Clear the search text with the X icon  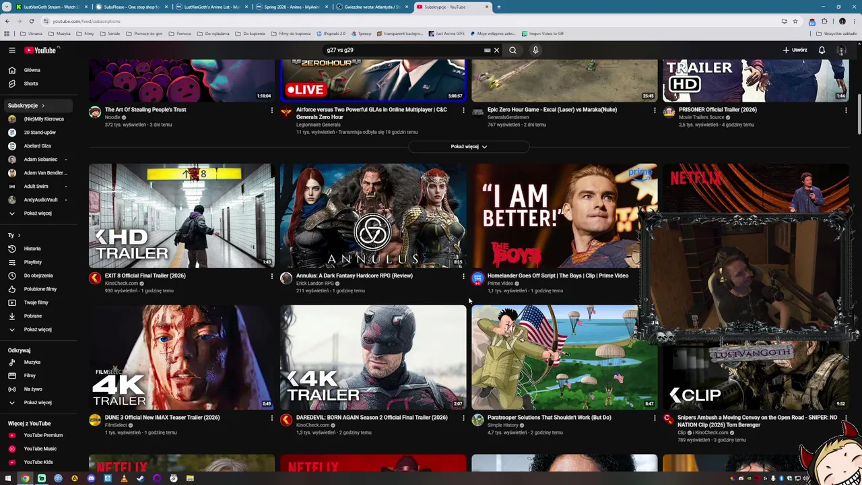click(496, 50)
